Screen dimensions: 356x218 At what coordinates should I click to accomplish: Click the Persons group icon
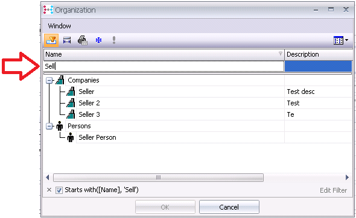pos(60,126)
